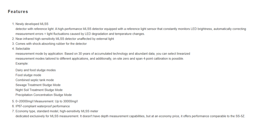Select the Near-infrared high-sensitivity MLSS detector item
The width and height of the screenshot is (254, 125).
click(x=65, y=39)
